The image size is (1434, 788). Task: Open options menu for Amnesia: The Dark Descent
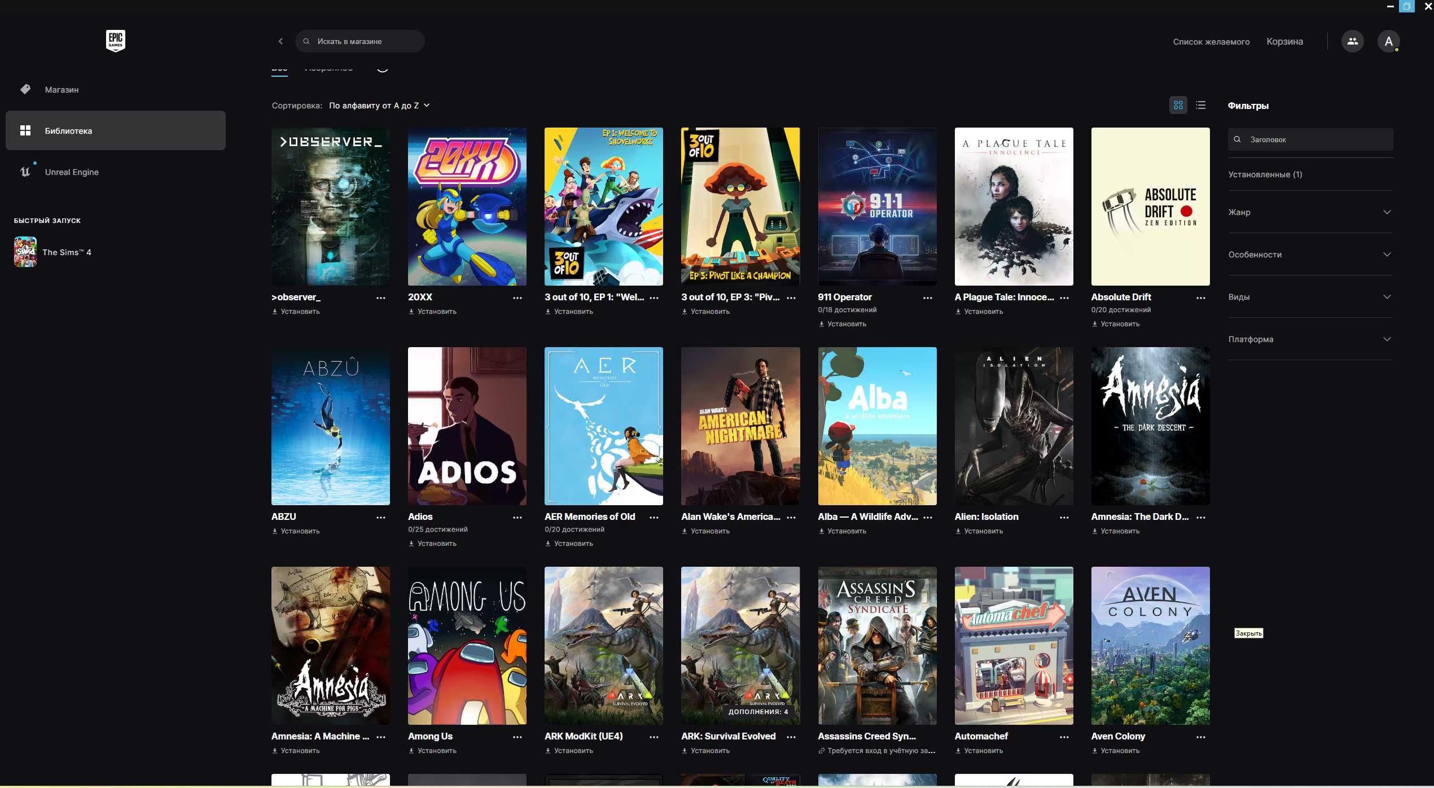point(1201,517)
